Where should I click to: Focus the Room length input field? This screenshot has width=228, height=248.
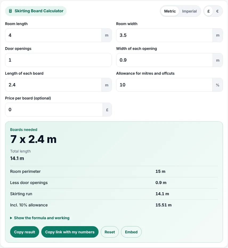pyautogui.click(x=54, y=35)
